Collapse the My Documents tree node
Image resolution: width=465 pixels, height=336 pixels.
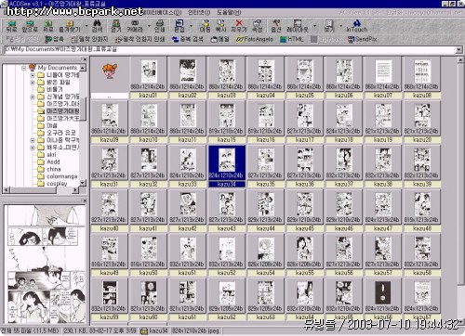click(24, 68)
